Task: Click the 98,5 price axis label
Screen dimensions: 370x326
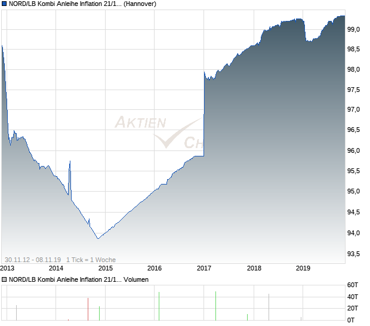Action: coord(353,50)
